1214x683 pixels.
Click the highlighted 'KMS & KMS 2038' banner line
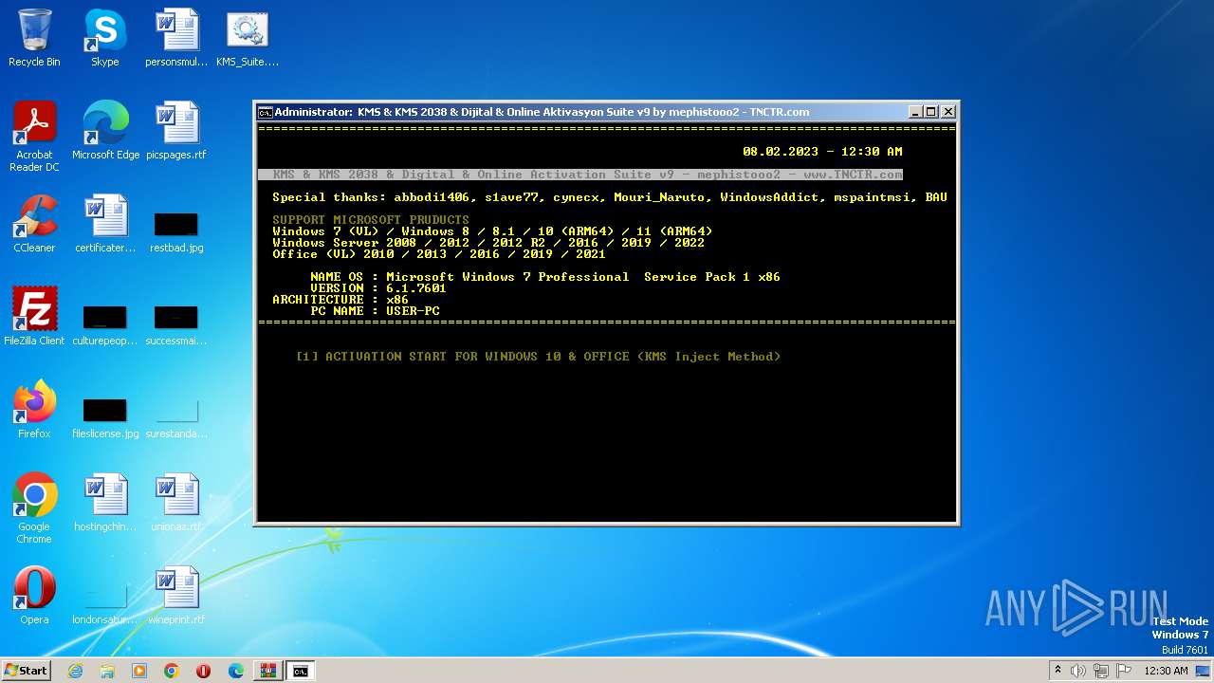pyautogui.click(x=580, y=175)
